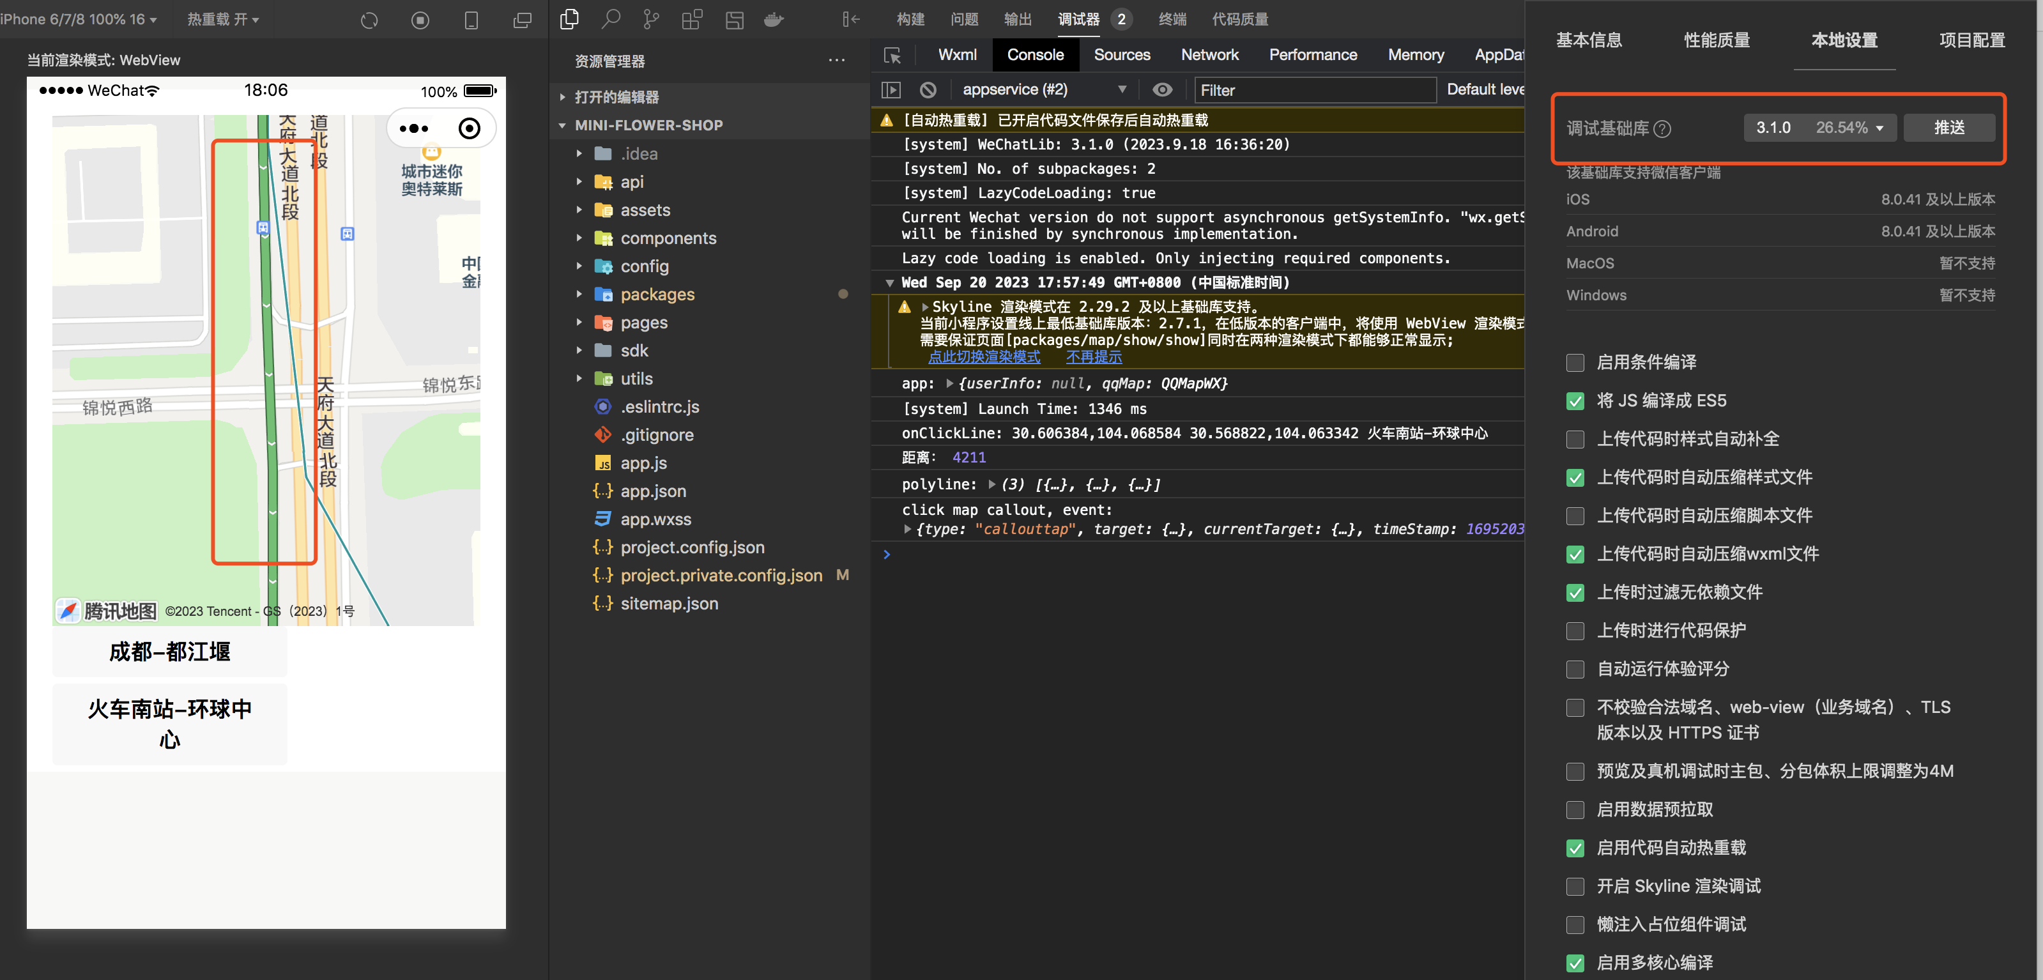Open the source control branch icon

tap(651, 19)
